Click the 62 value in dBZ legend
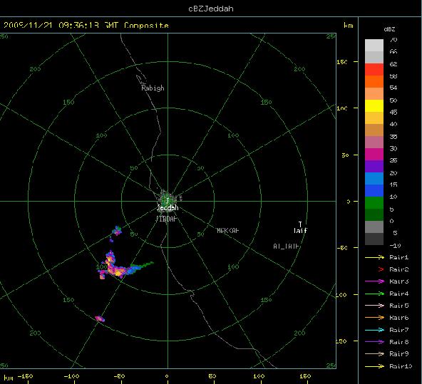Screen dimensions: 422x384 (393, 64)
